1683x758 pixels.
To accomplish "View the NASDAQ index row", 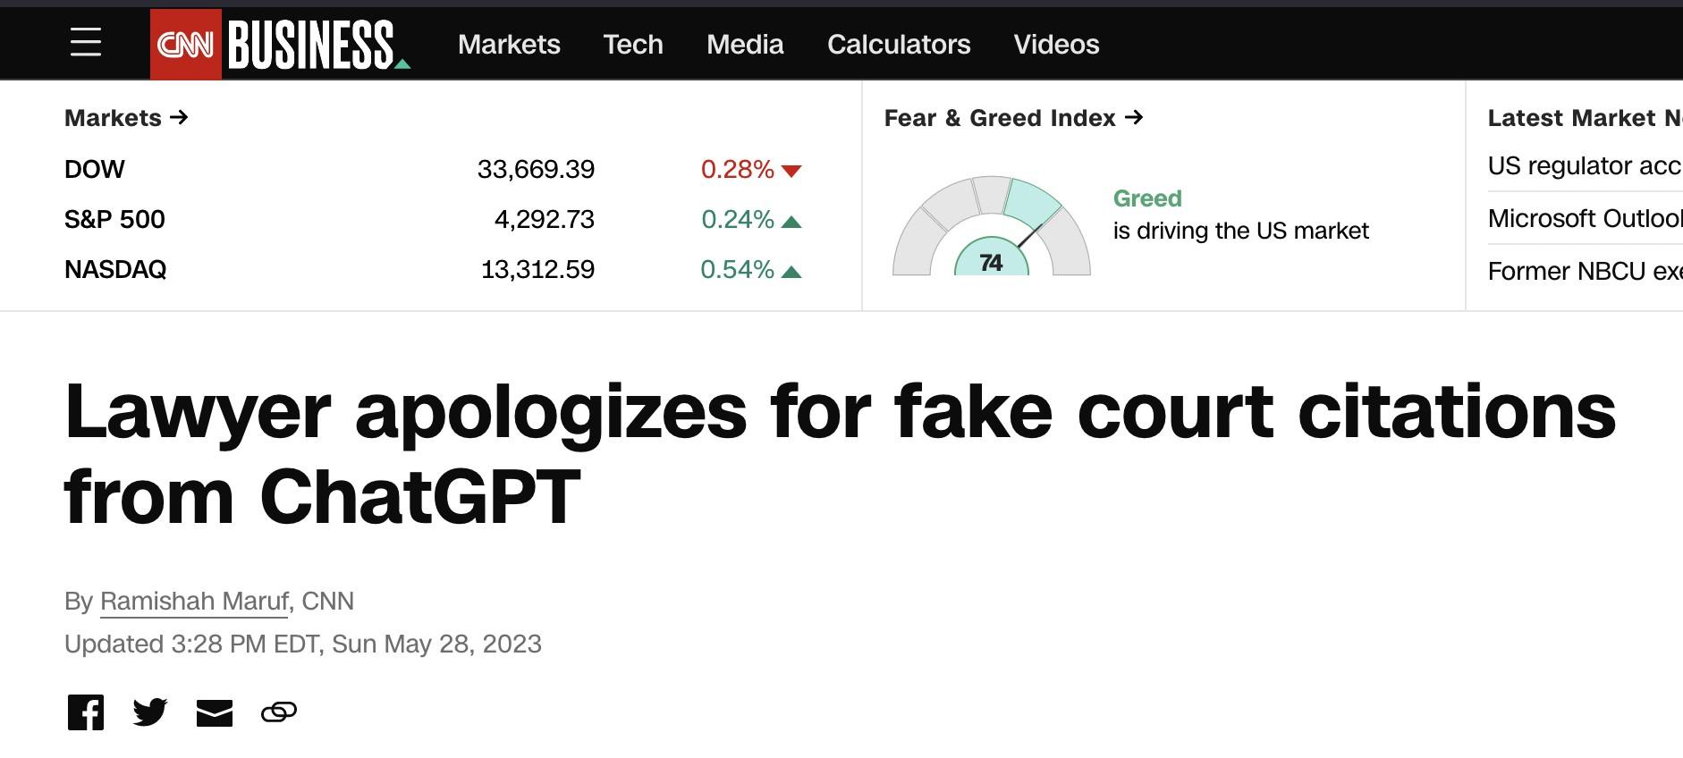I will pyautogui.click(x=434, y=269).
